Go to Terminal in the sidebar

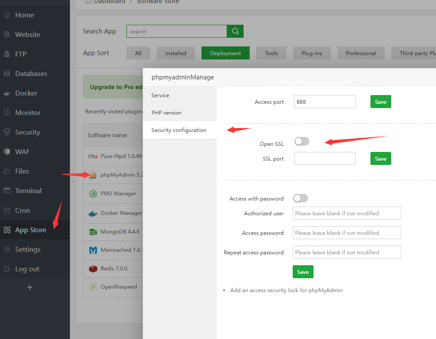click(28, 191)
